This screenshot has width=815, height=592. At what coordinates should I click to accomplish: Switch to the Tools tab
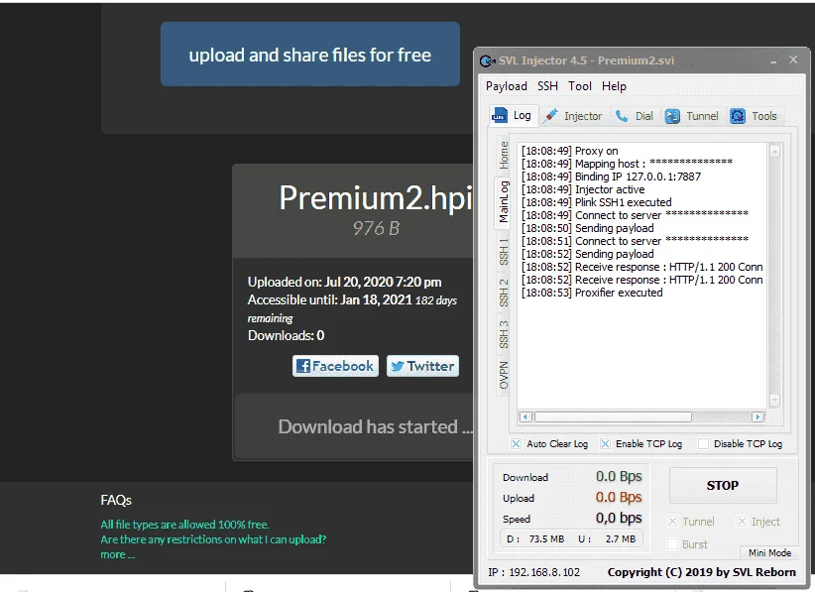click(x=754, y=116)
